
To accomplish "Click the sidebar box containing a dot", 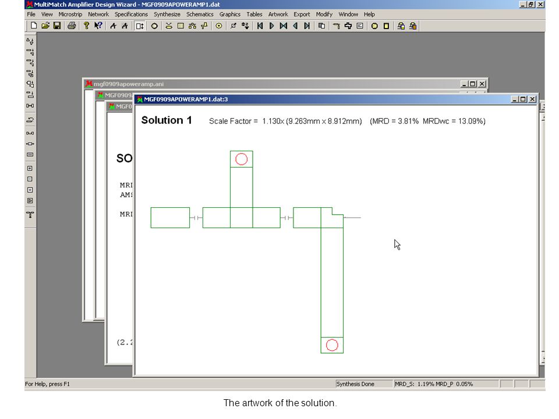I will coord(30,190).
